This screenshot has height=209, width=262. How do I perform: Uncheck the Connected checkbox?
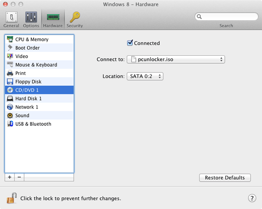click(x=130, y=43)
